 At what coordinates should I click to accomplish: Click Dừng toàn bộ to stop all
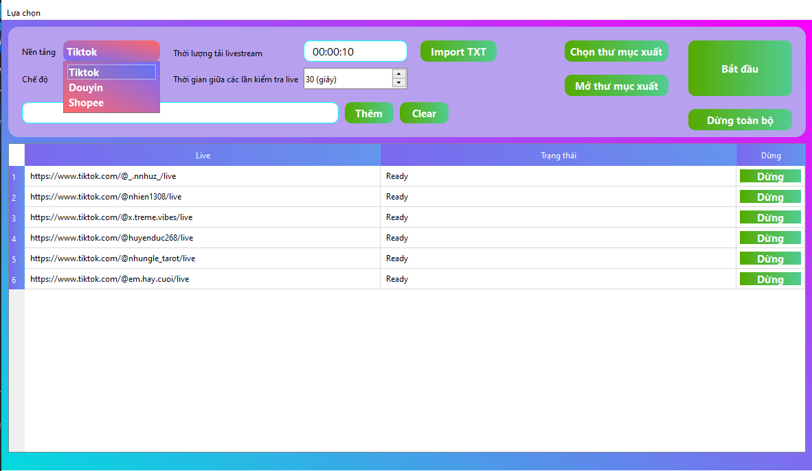pos(740,120)
